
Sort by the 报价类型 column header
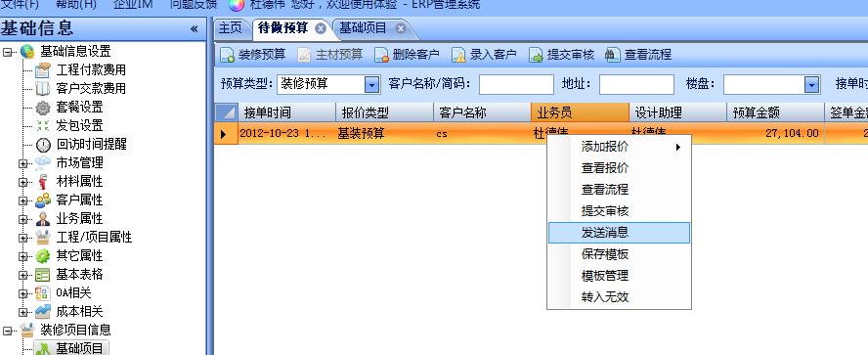pos(385,113)
